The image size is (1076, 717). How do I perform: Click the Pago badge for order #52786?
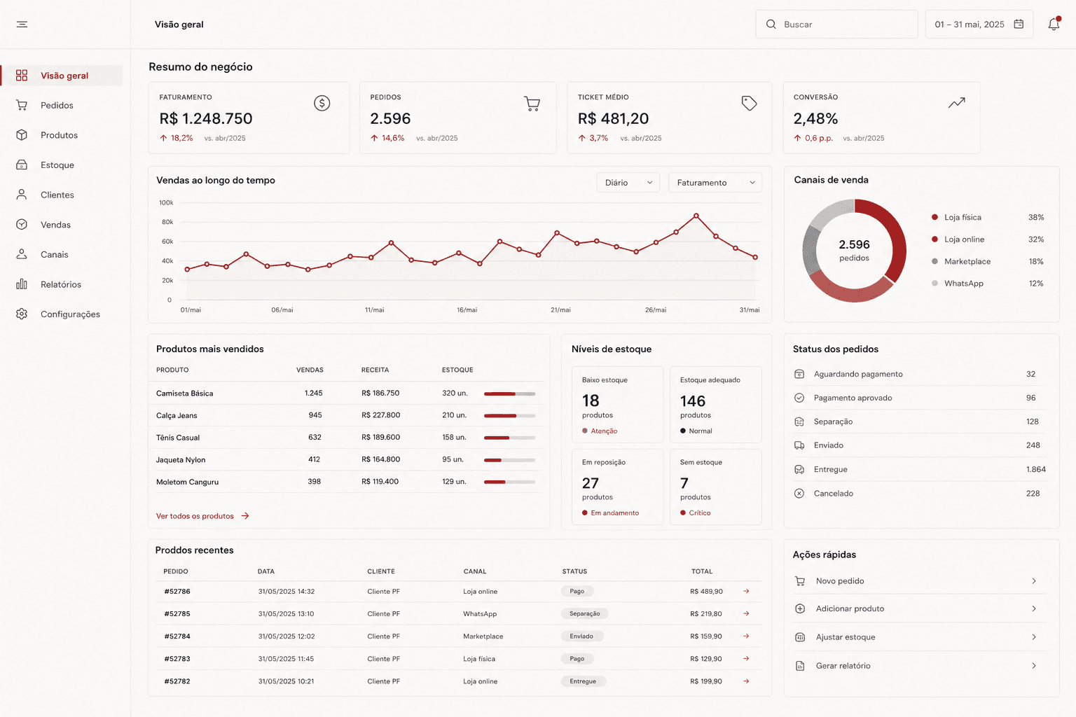point(577,591)
